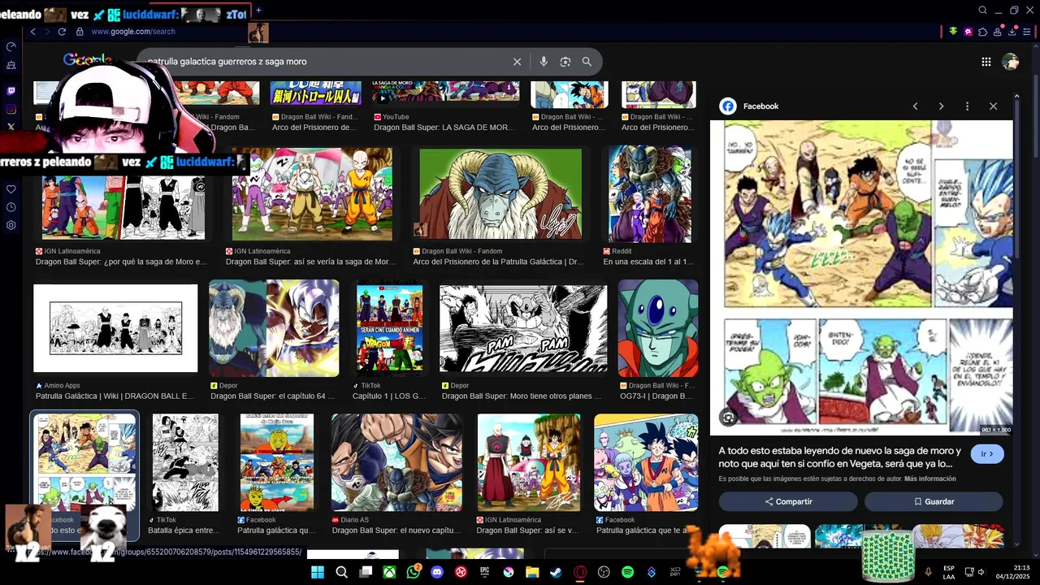Start a voice search with the microphone
Screen dimensions: 1040x585
tap(544, 62)
